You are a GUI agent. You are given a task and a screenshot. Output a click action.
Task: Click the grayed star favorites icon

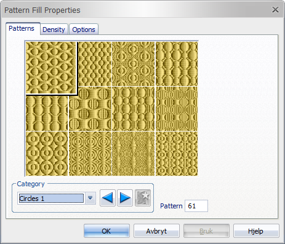(143, 198)
